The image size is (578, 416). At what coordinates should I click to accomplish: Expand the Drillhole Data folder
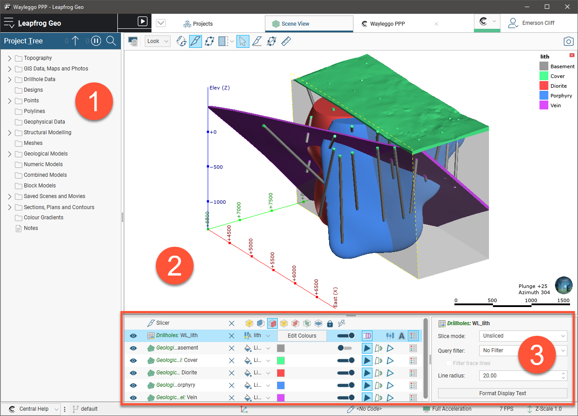click(10, 79)
